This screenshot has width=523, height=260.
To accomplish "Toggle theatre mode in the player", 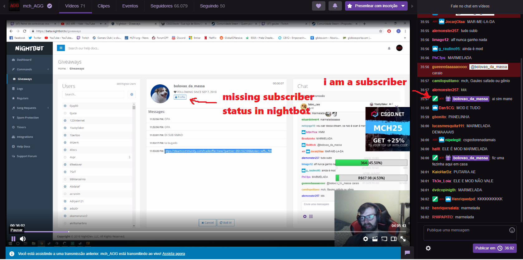I will [x=394, y=239].
